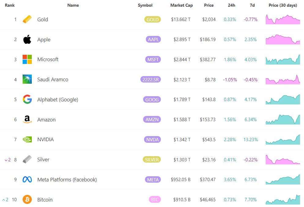
Task: Click the Bitcoin logo icon
Action: click(27, 199)
